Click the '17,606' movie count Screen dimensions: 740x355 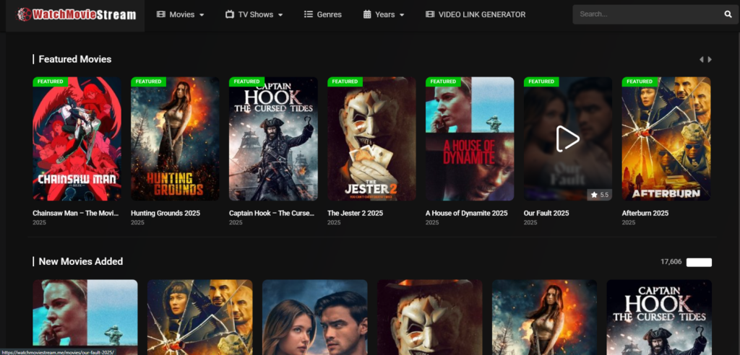[x=671, y=262]
